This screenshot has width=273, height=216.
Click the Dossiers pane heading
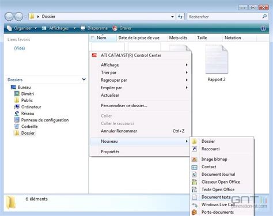click(x=15, y=79)
